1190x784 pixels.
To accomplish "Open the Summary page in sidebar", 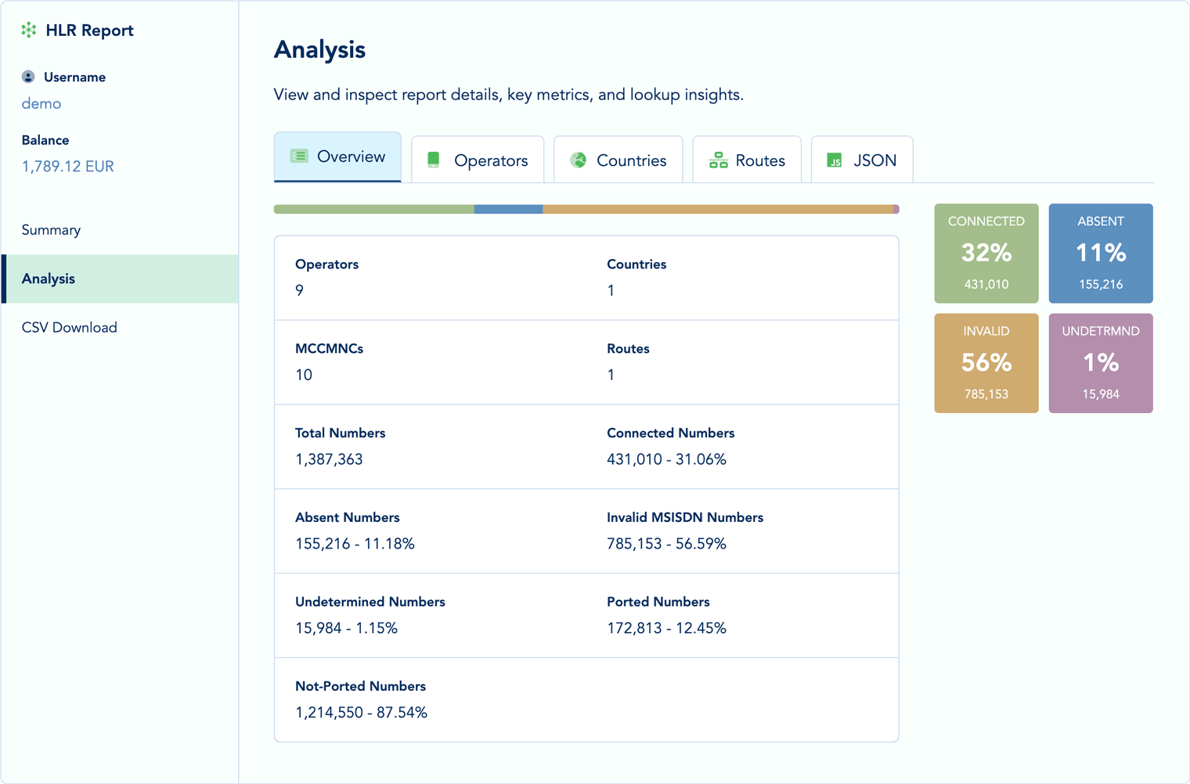I will [51, 230].
